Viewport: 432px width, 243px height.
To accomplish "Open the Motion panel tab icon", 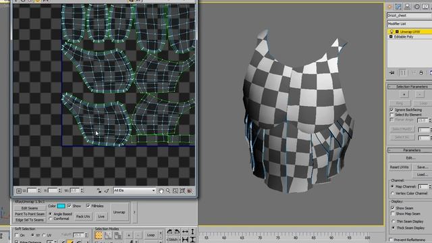I will coord(417,7).
